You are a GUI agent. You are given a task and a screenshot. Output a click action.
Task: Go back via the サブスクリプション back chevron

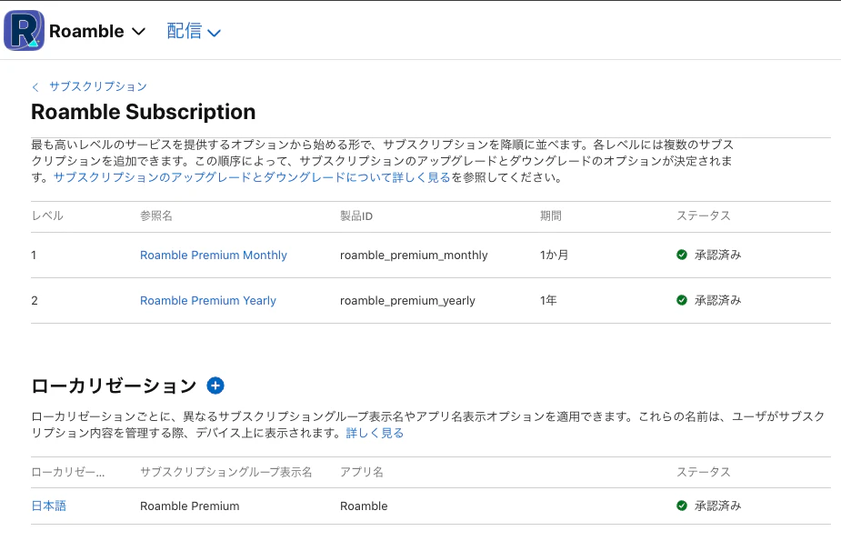[35, 87]
